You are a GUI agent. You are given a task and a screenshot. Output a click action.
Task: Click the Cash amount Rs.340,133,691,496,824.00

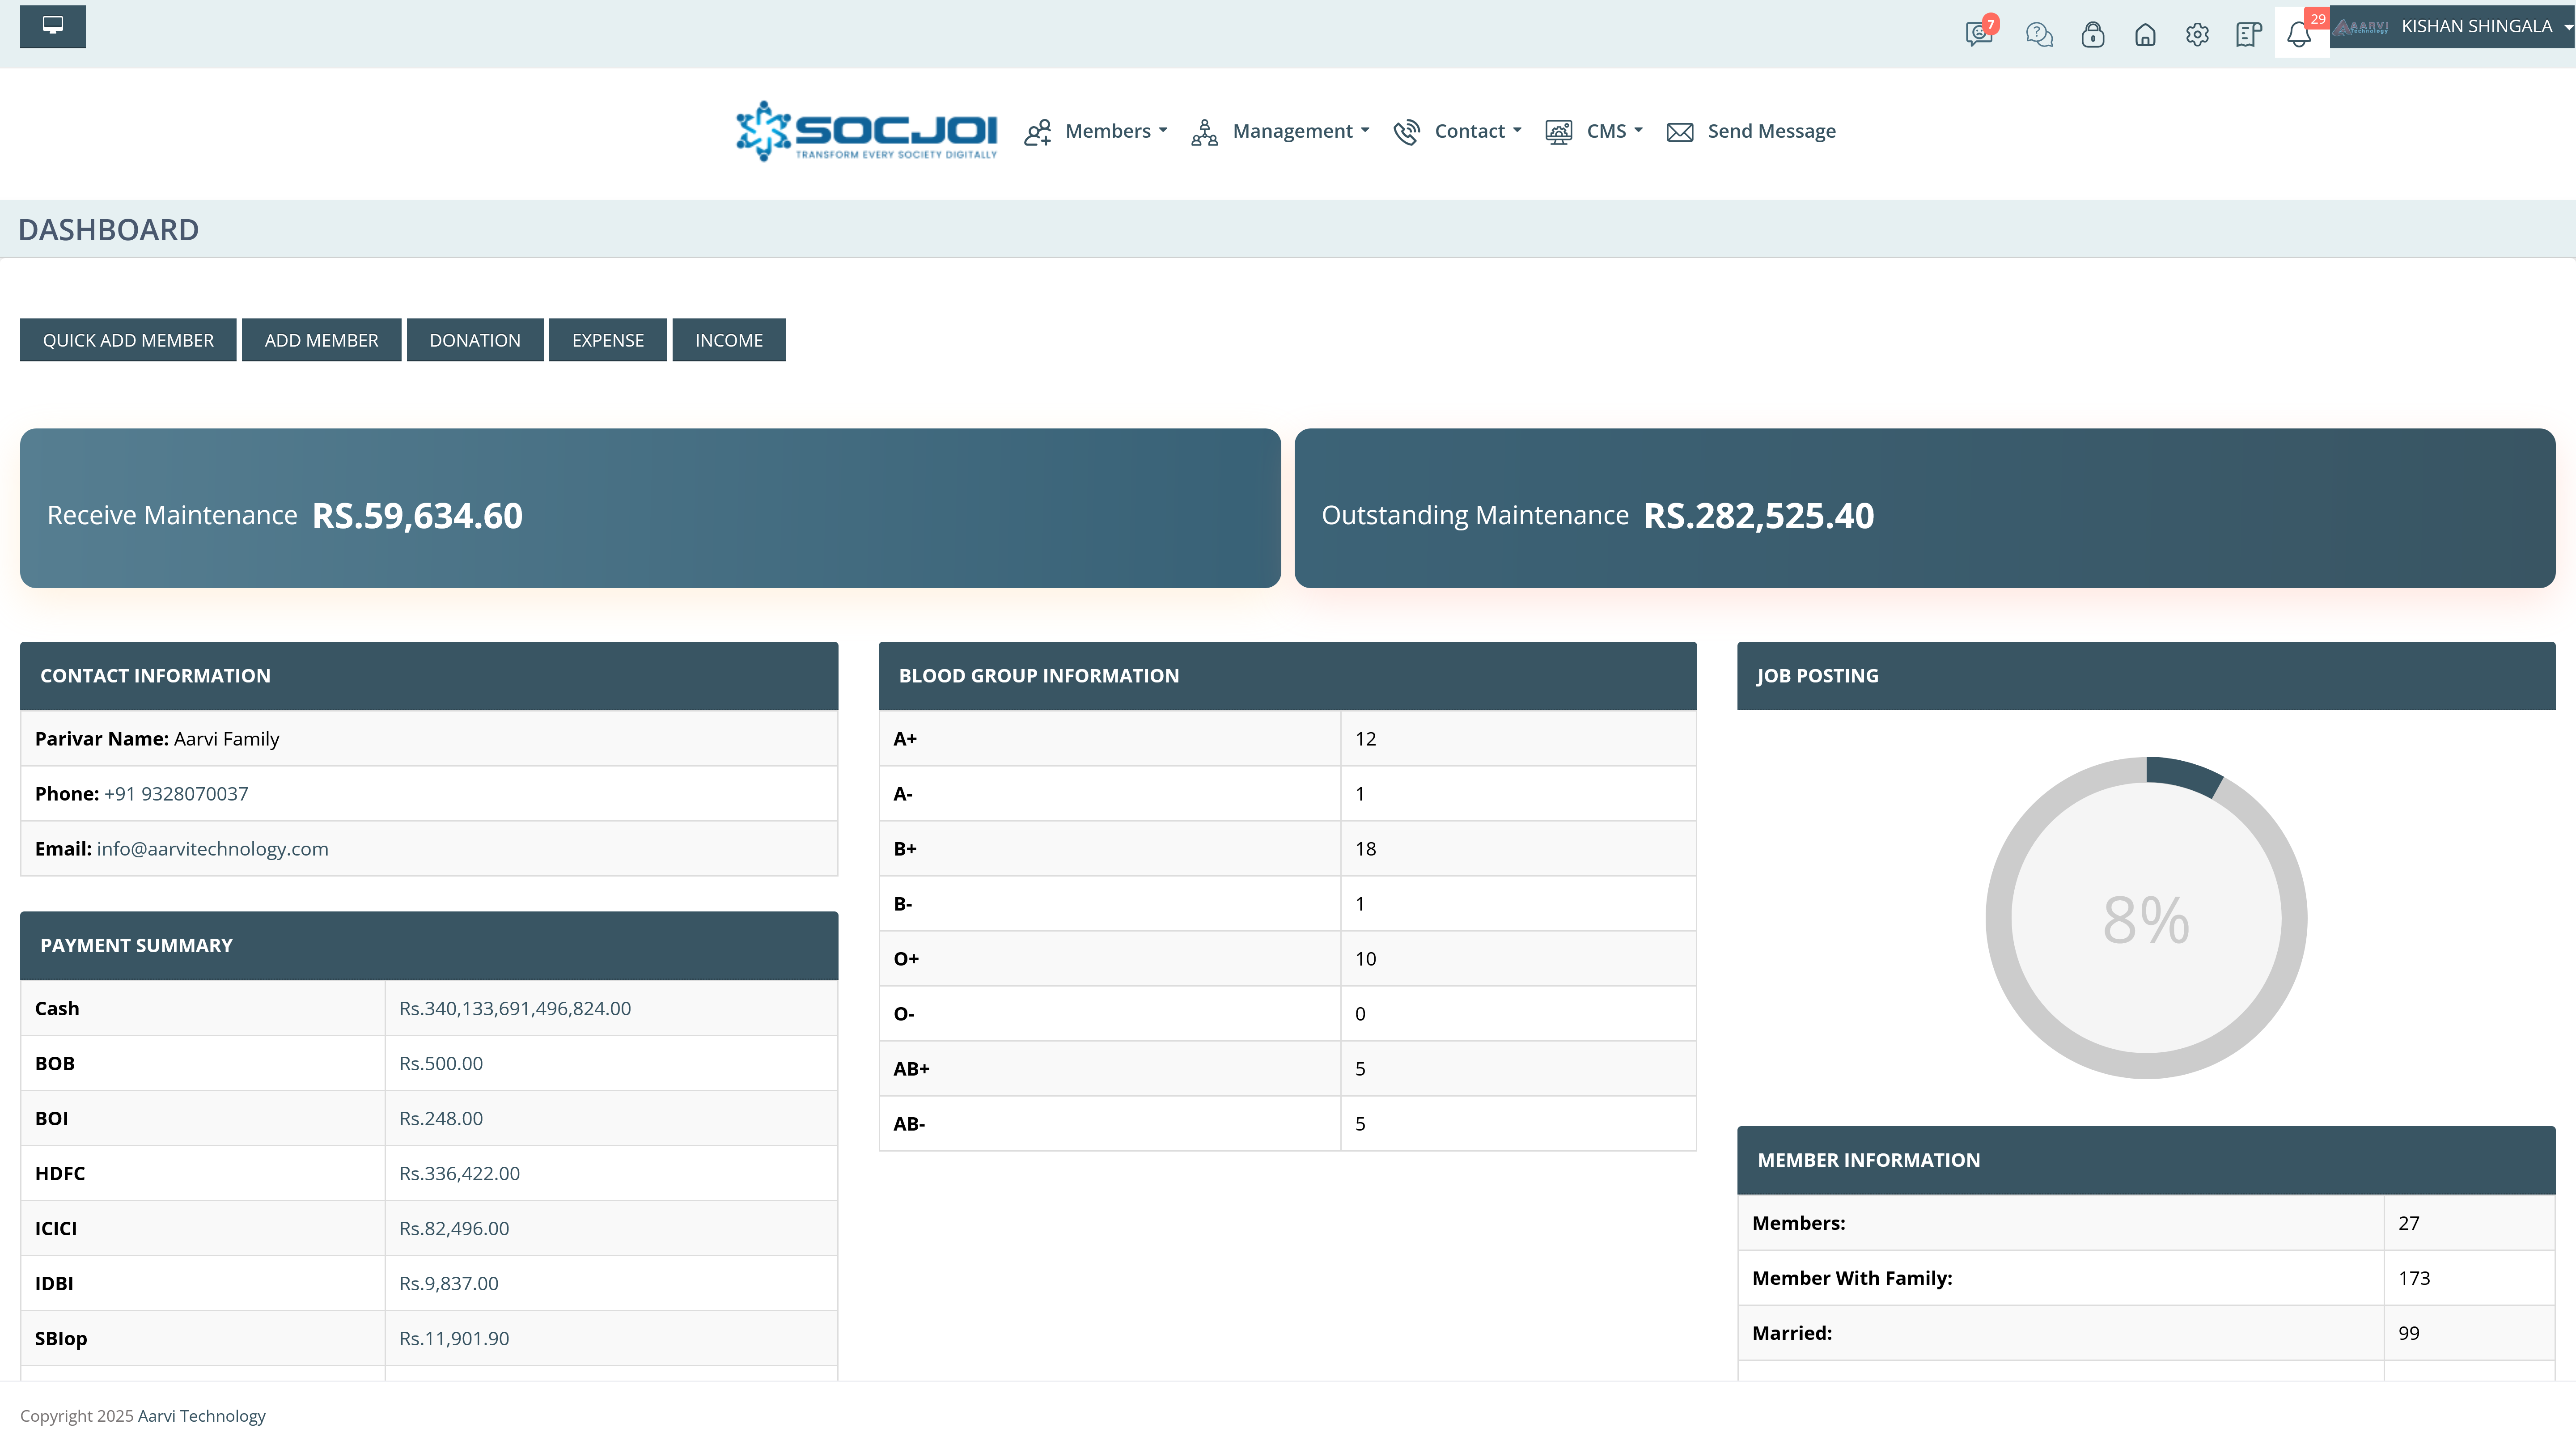[515, 1009]
